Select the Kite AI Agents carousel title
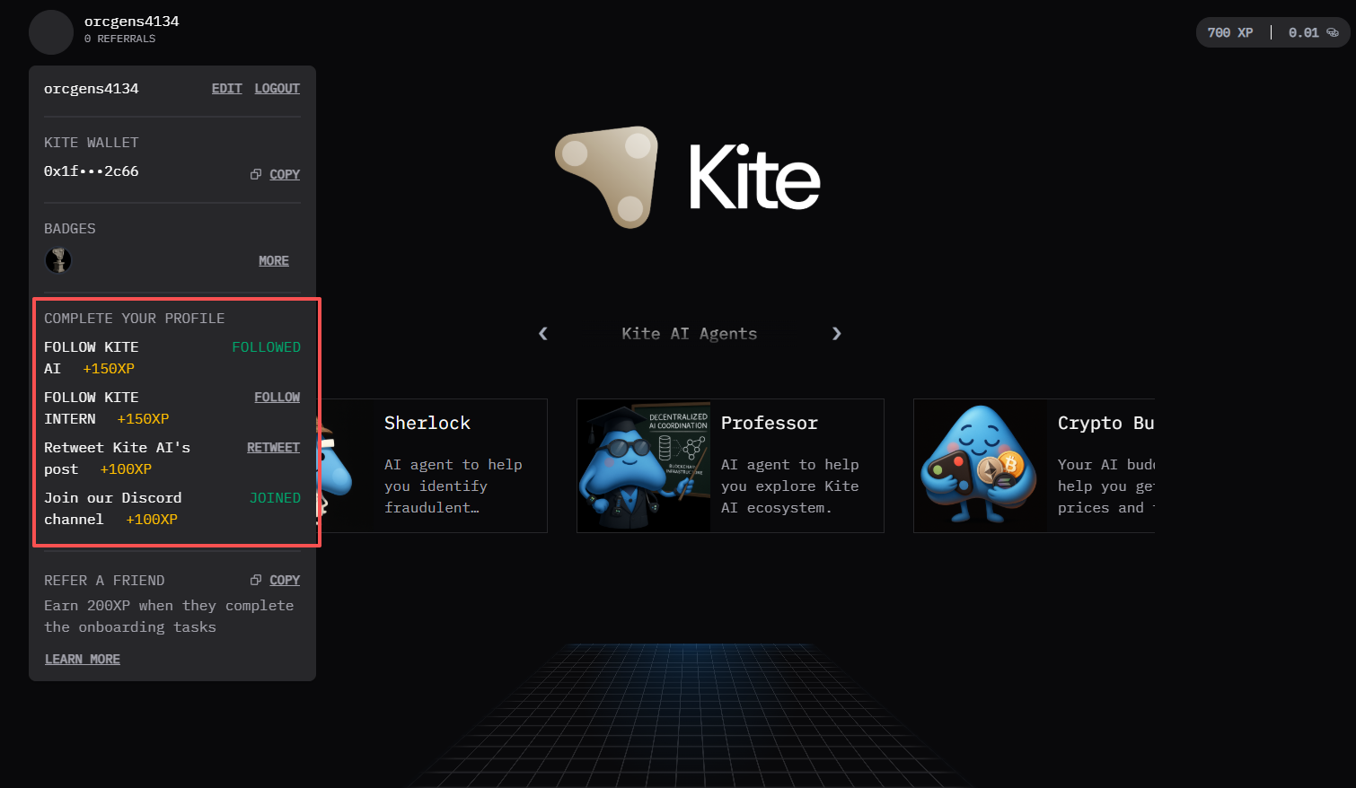This screenshot has height=788, width=1356. pos(689,333)
